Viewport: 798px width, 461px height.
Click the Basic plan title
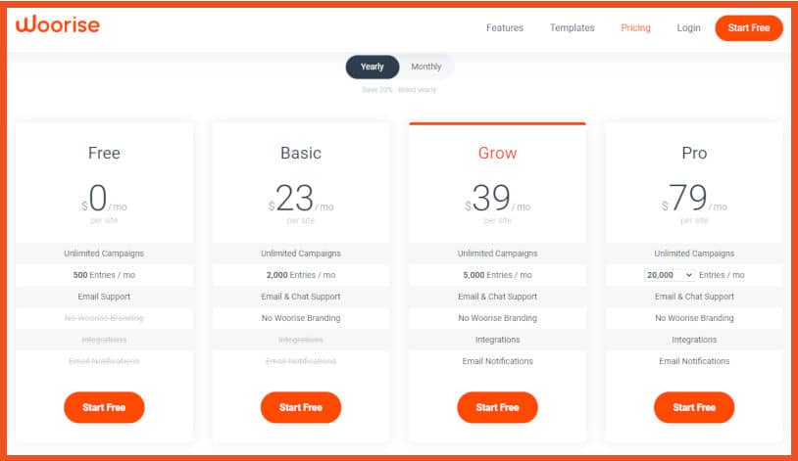301,153
